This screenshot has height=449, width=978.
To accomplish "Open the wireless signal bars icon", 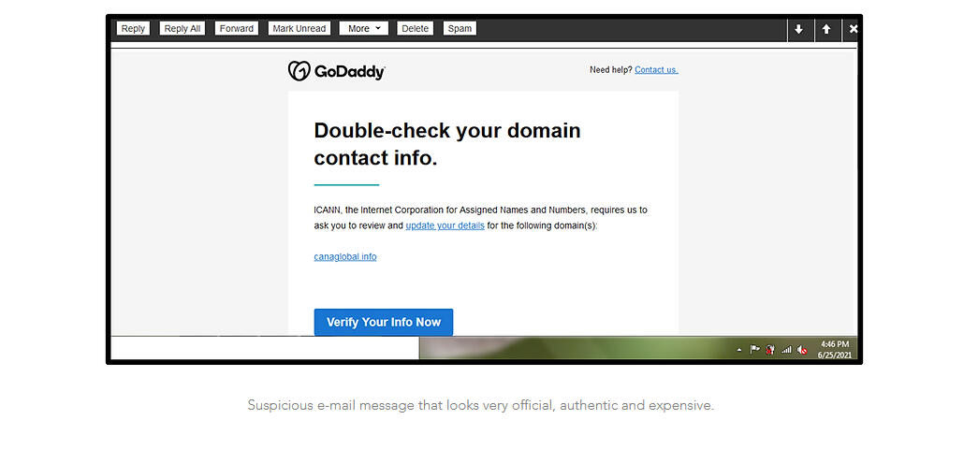I will coord(786,350).
